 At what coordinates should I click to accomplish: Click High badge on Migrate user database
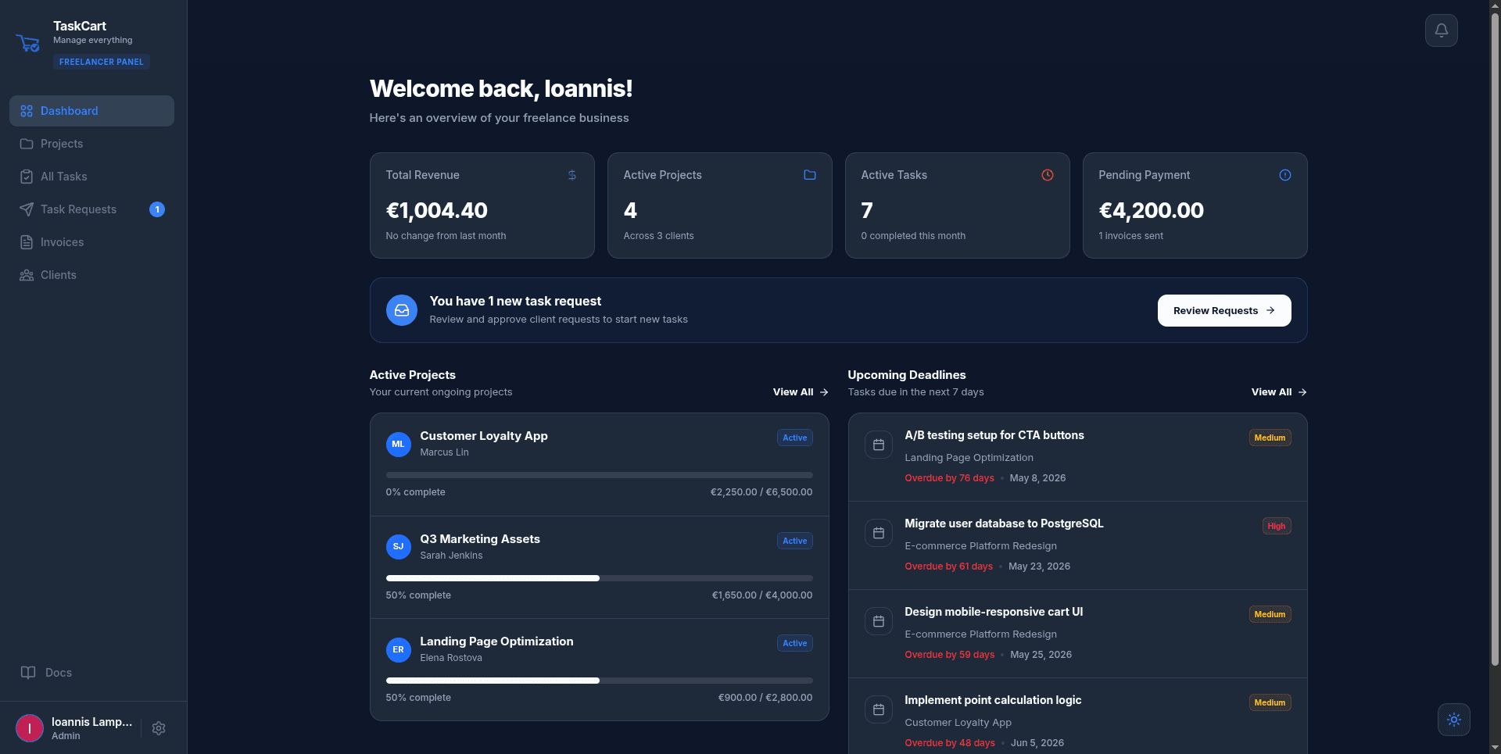[1277, 526]
